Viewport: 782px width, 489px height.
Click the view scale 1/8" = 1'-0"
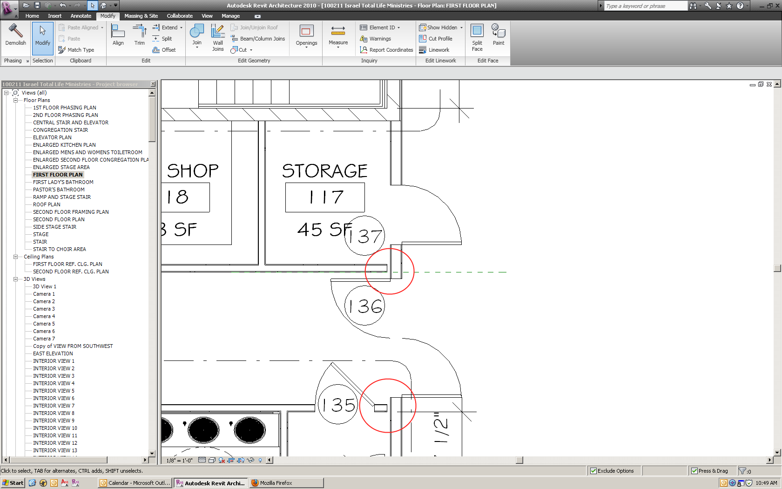tap(180, 460)
